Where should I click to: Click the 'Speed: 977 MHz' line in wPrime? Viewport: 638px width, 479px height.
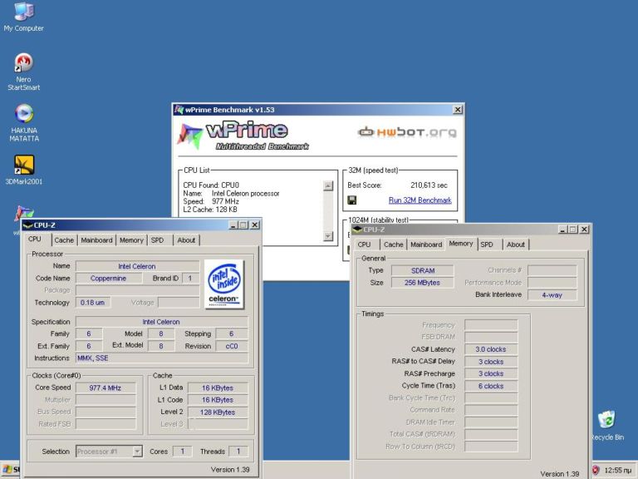211,201
